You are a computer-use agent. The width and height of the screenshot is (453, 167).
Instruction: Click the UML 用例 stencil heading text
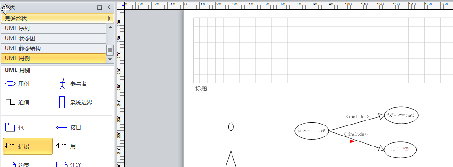pyautogui.click(x=17, y=70)
